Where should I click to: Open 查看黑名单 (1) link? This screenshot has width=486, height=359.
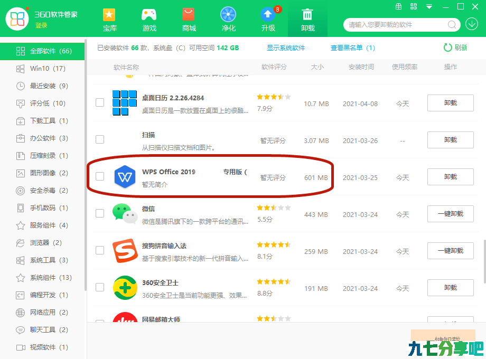(353, 48)
